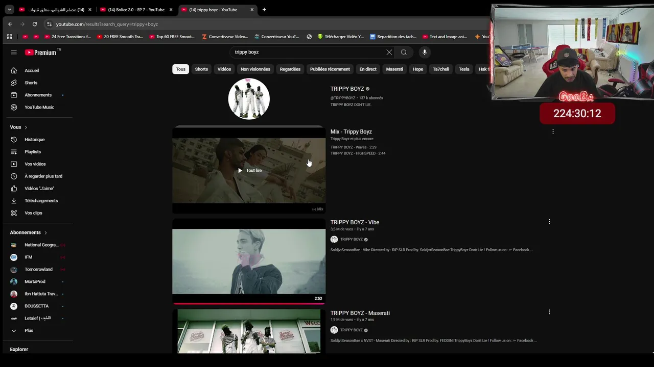Viewport: 654px width, 367px height.
Task: Switch to the Bolice 2.0 - EP 7 tab
Action: tap(136, 10)
